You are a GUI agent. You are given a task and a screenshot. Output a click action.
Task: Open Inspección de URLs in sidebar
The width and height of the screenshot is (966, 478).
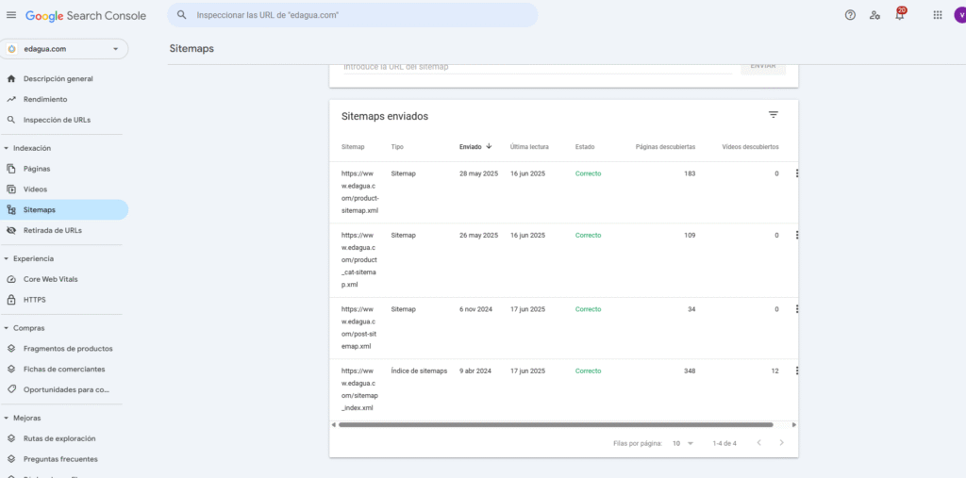tap(57, 120)
